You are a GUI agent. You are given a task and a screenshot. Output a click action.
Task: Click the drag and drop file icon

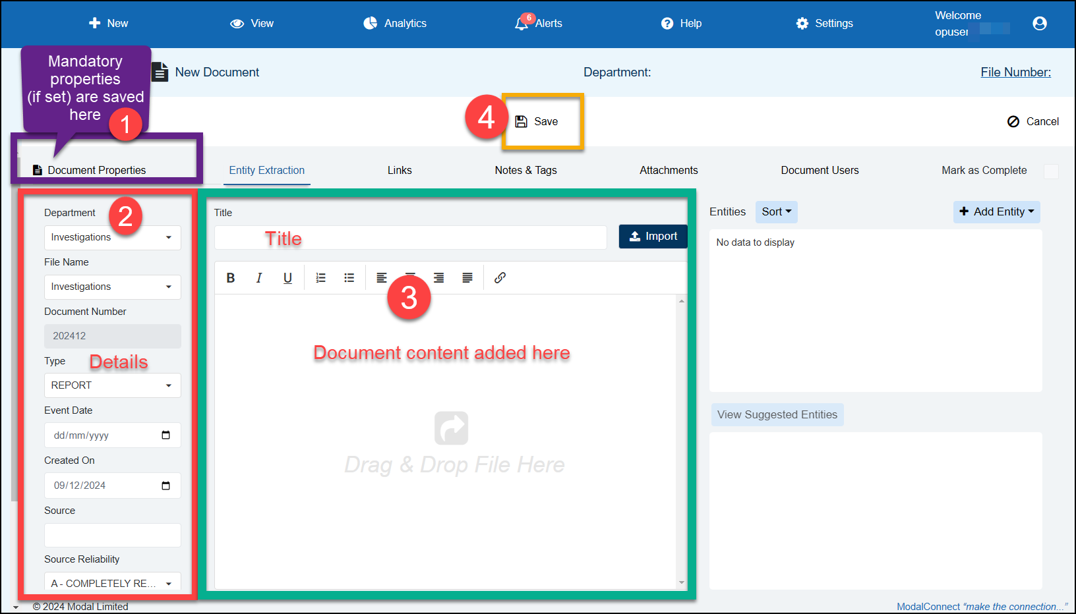452,428
